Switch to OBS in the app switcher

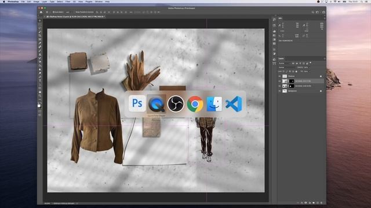[x=176, y=103]
